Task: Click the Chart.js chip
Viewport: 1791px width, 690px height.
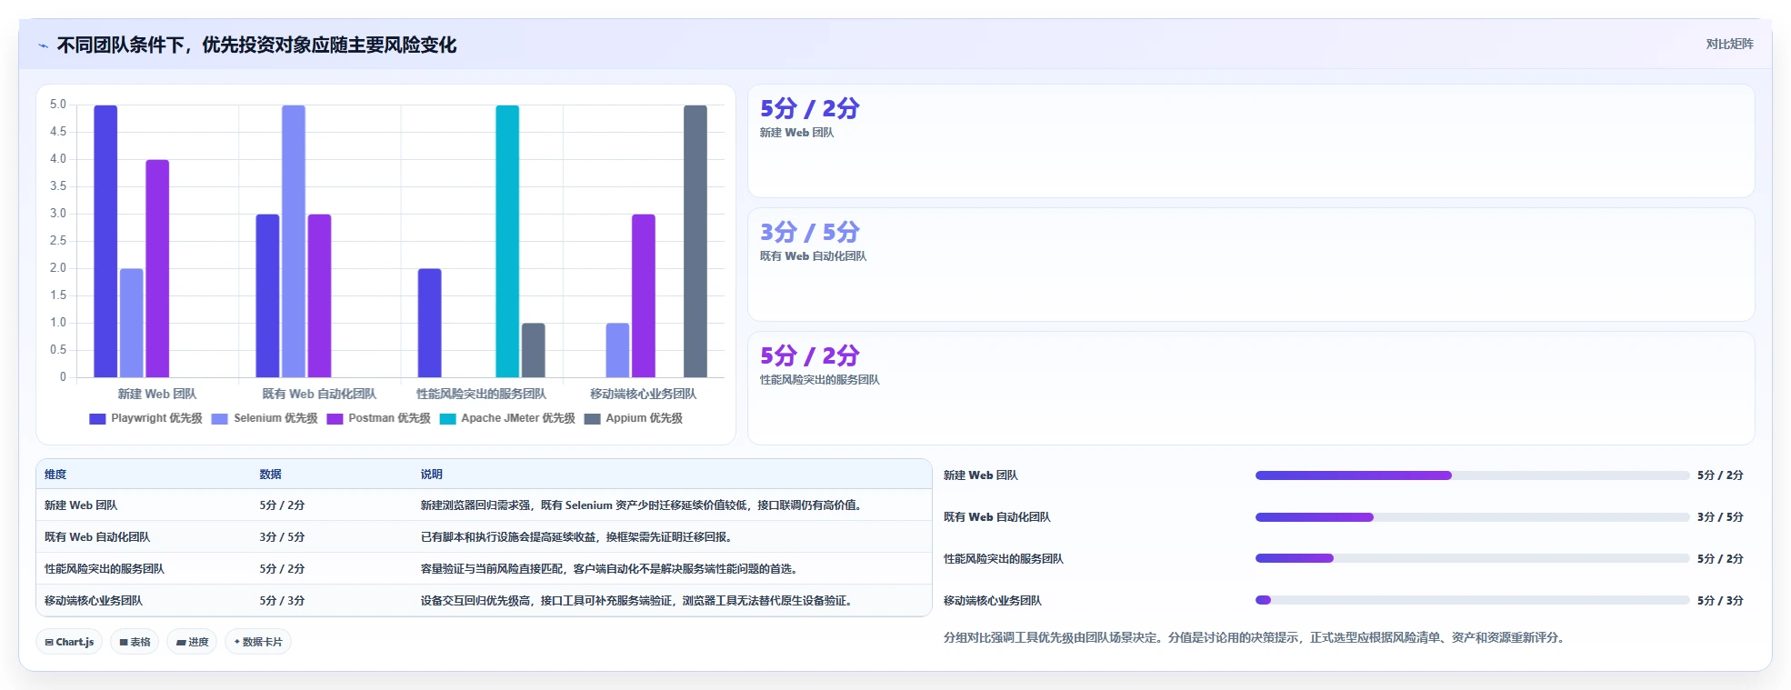Action: (x=69, y=642)
